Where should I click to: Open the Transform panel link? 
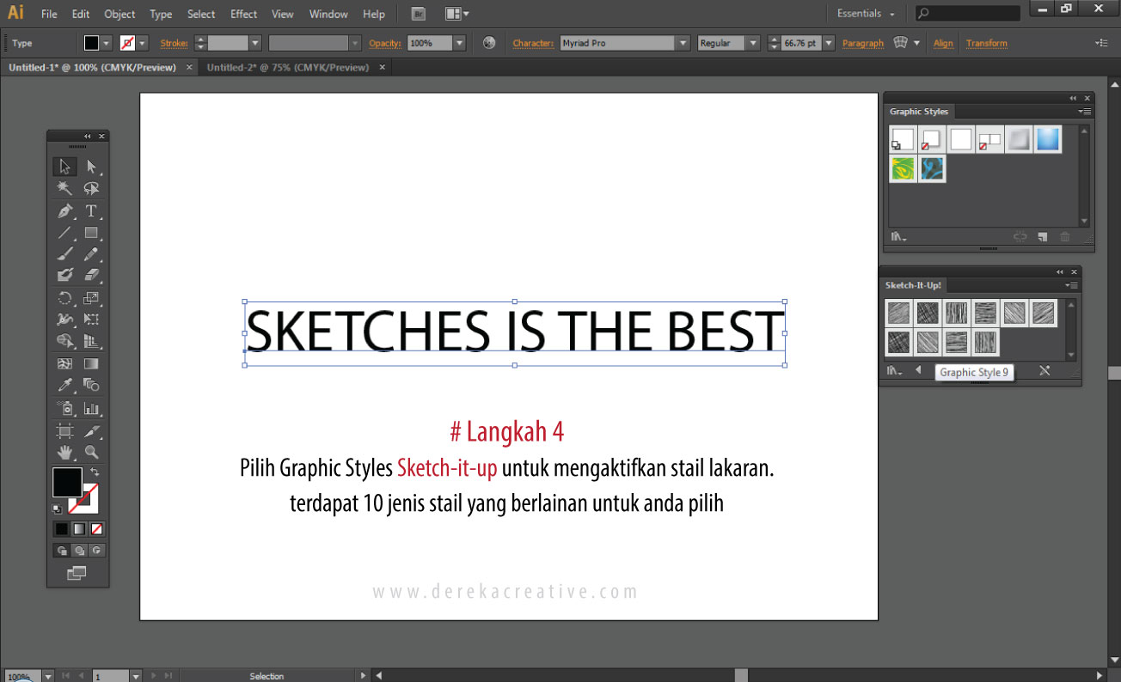[986, 43]
